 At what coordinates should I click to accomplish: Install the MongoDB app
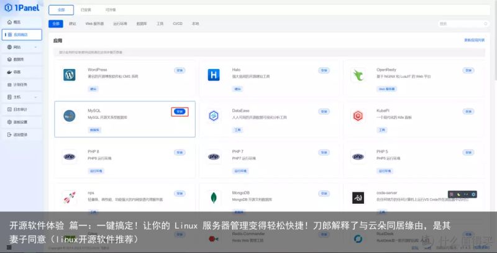(324, 193)
